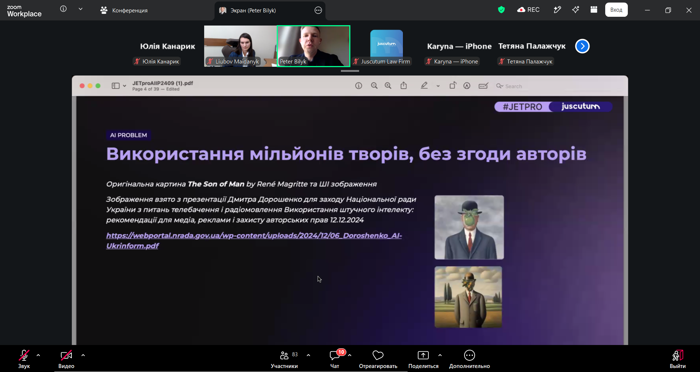Open the webportal.nrada.gov.ua PDF link

(254, 241)
